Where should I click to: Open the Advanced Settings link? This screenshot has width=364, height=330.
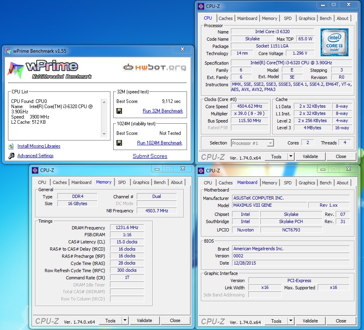click(35, 156)
